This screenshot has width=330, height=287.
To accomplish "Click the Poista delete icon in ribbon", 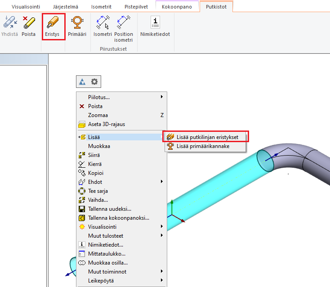I will click(x=29, y=26).
